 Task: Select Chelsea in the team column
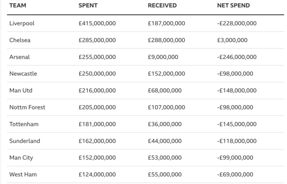click(x=19, y=40)
